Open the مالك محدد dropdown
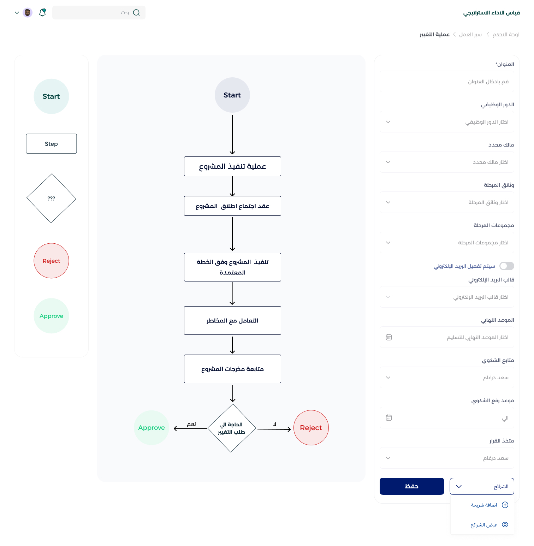This screenshot has height=546, width=534. point(446,162)
